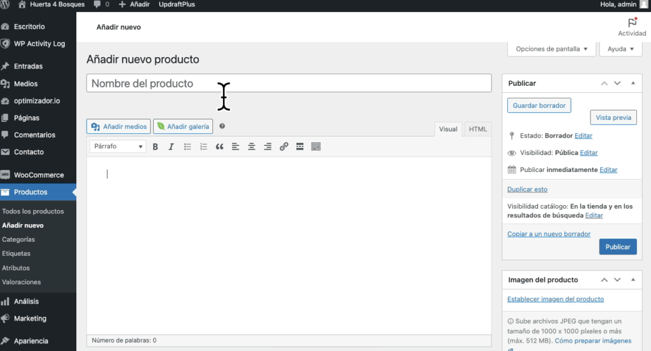Screen dimensions: 651x351
Task: Toggle the editor toolbar kitchen sink
Action: click(316, 147)
